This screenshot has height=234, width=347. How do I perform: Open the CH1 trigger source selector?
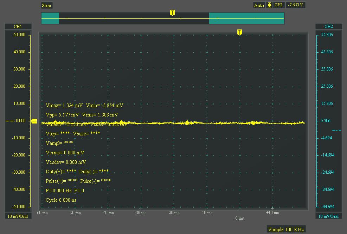click(x=278, y=5)
